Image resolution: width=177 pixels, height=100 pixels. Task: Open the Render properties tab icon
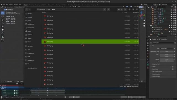pyautogui.click(x=148, y=43)
